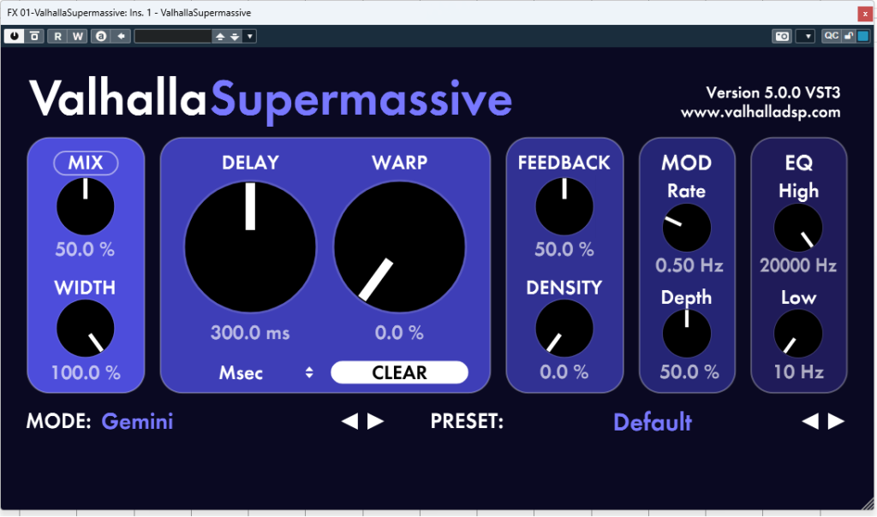This screenshot has height=517, width=877.
Task: Open the Msec delay sync dropdown
Action: click(265, 373)
